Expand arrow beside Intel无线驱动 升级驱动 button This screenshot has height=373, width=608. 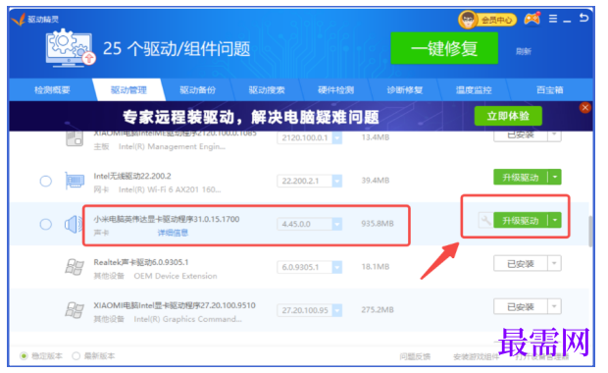[555, 178]
